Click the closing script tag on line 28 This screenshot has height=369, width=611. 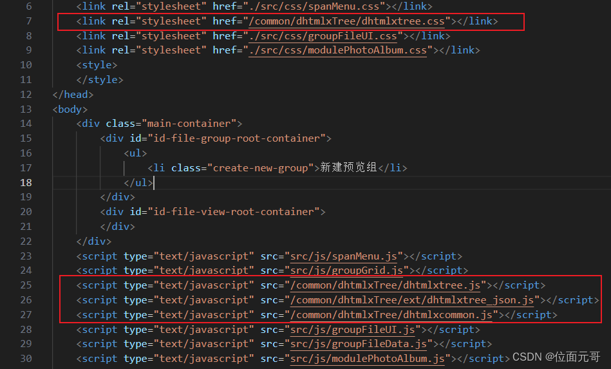tap(451, 330)
